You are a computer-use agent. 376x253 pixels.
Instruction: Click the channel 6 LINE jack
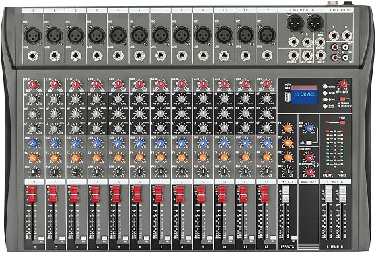click(139, 56)
